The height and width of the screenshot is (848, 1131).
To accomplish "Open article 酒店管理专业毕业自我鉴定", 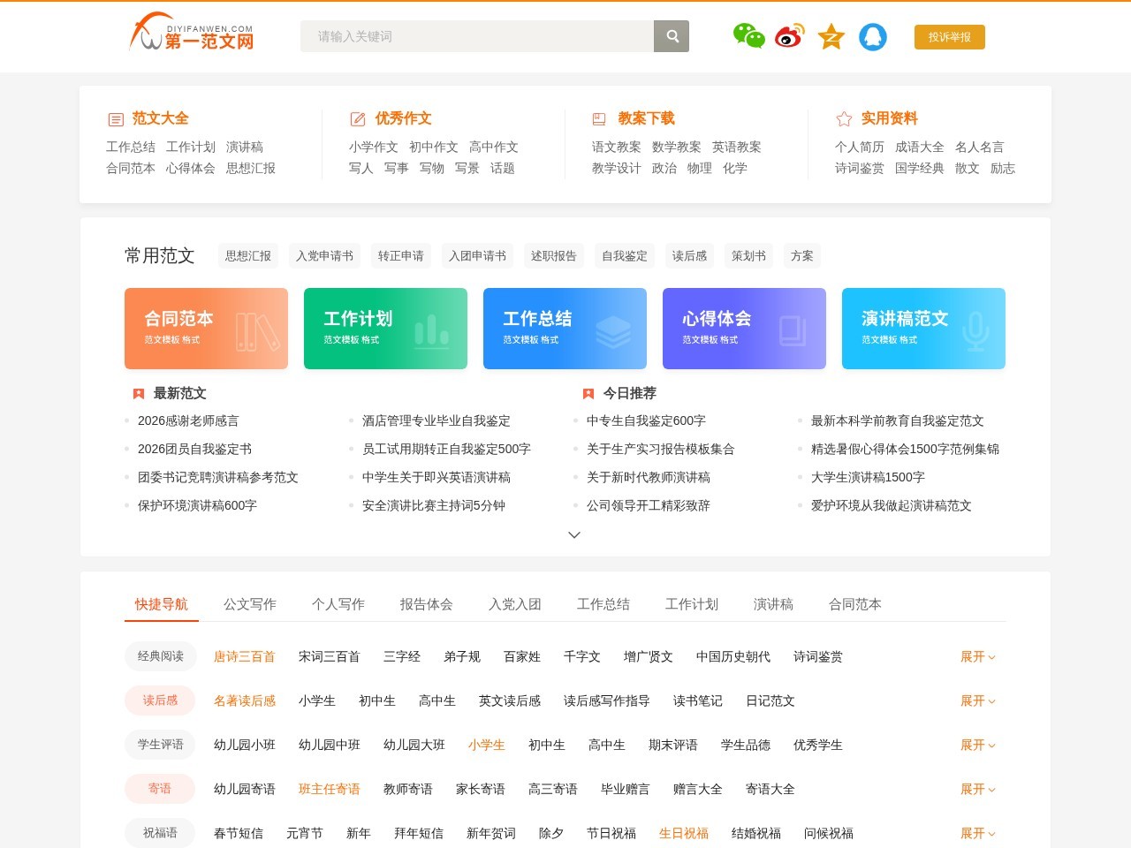I will (436, 421).
